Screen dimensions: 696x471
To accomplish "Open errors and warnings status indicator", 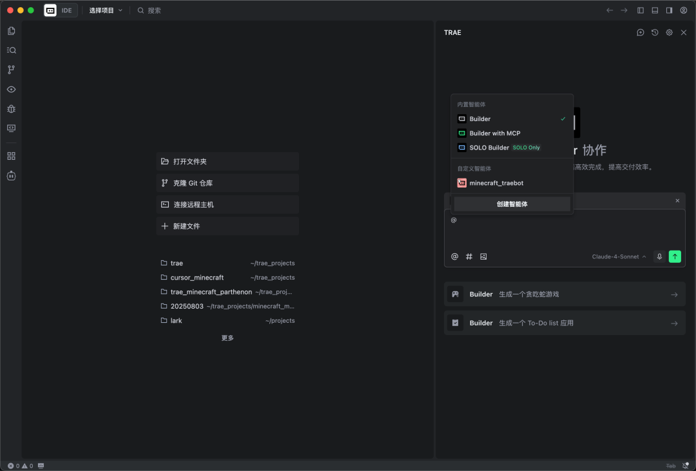I will click(21, 466).
